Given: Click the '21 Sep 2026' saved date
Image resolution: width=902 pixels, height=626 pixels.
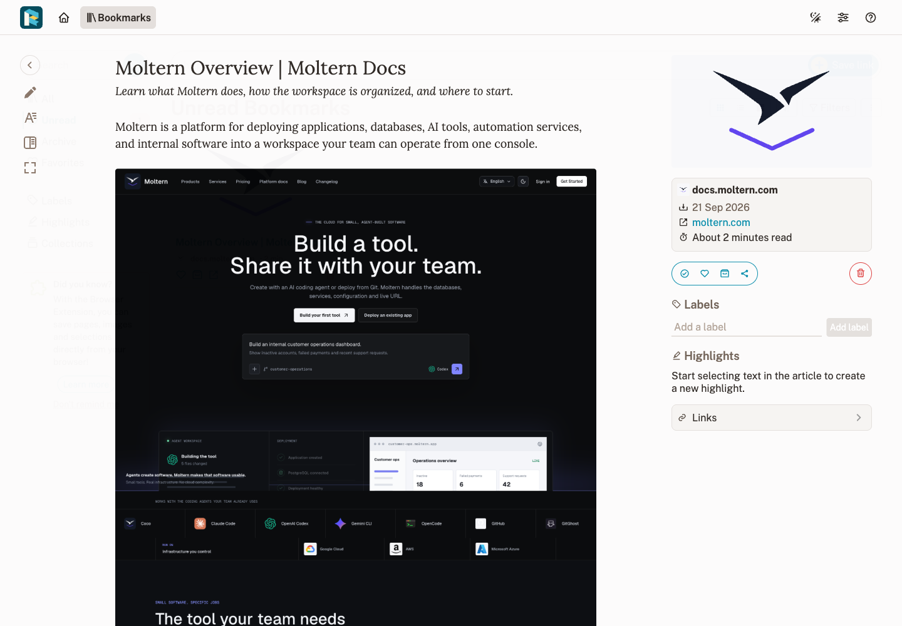Looking at the screenshot, I should coord(721,207).
